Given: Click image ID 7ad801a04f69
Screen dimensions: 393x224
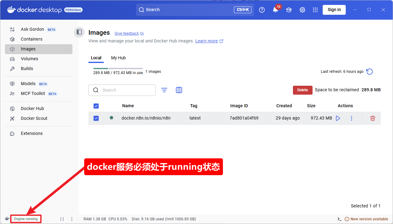Looking at the screenshot, I should tap(244, 118).
